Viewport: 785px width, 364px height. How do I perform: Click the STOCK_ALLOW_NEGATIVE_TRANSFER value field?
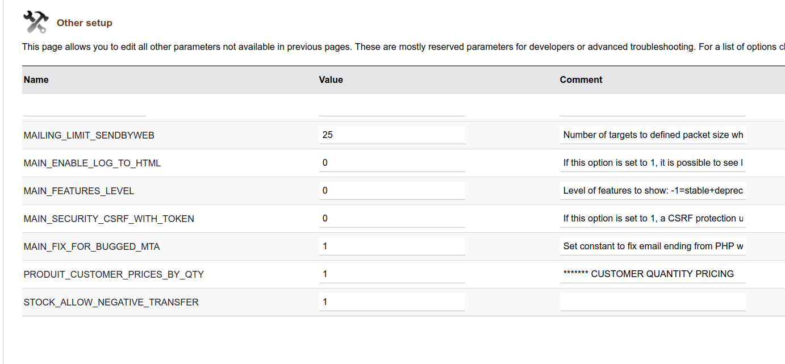pos(392,302)
